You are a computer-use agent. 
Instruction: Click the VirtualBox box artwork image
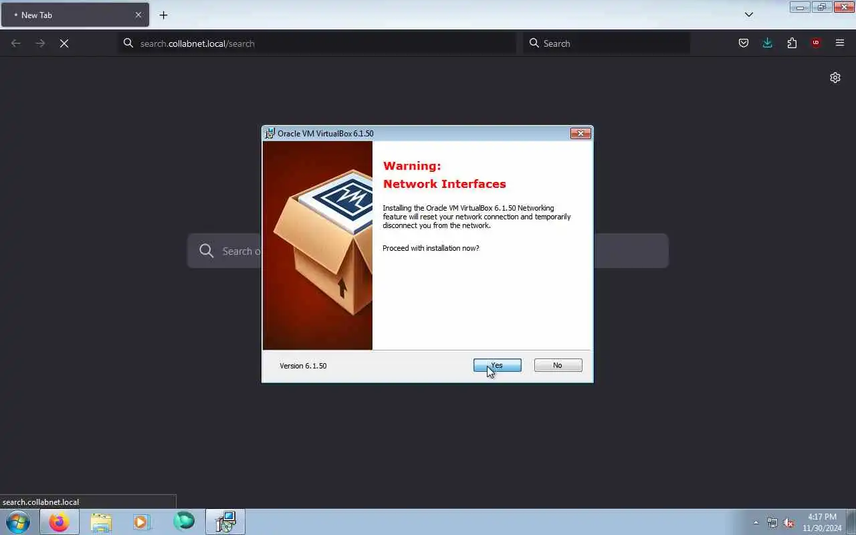click(x=318, y=245)
